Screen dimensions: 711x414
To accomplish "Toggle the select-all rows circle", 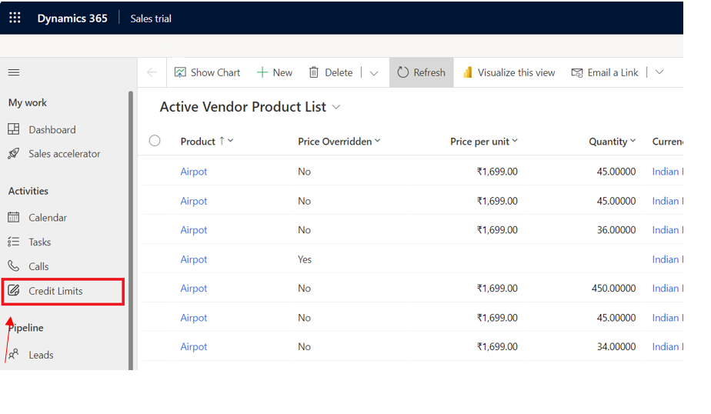I will click(155, 141).
